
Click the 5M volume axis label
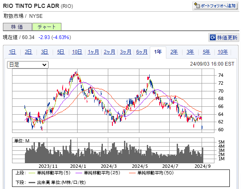222,142
